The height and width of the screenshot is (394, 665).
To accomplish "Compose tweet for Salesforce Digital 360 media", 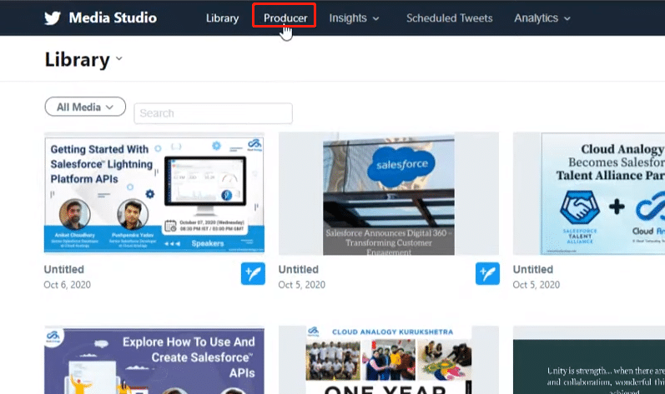I will [487, 273].
